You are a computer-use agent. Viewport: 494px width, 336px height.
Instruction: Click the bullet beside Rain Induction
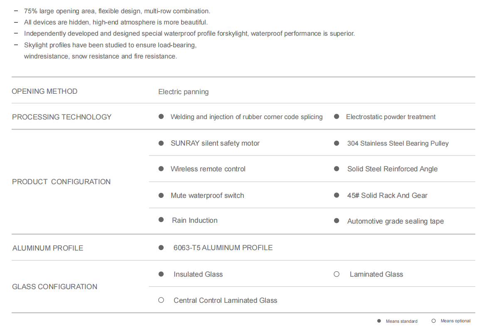click(x=161, y=219)
